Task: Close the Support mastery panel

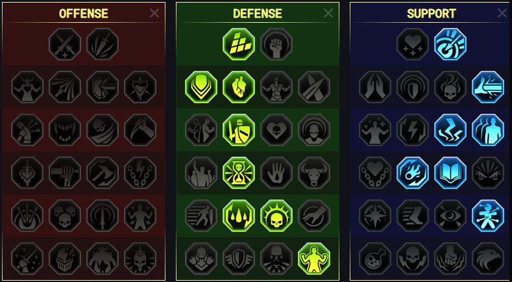Action: 502,13
